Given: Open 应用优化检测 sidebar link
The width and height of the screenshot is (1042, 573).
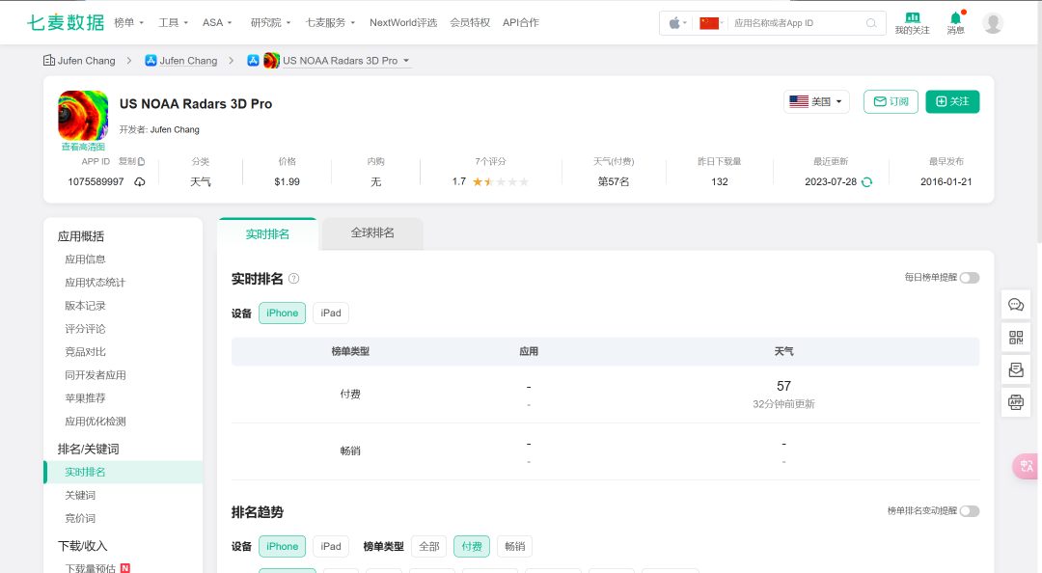Looking at the screenshot, I should 95,422.
